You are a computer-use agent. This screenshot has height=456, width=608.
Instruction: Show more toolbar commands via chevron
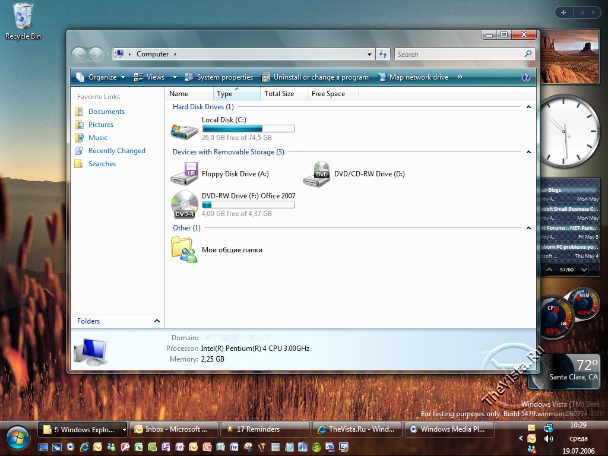pos(460,77)
